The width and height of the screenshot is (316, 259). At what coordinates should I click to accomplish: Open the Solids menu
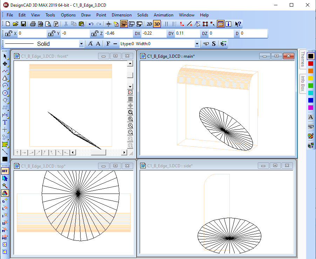[143, 15]
